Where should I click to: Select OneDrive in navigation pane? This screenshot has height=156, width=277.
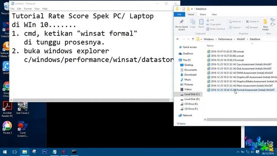click(186, 54)
